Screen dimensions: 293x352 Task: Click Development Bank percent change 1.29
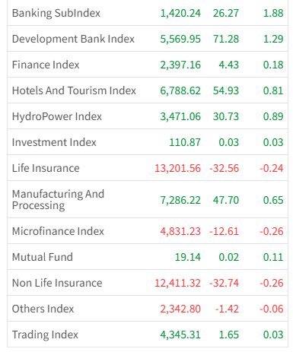[273, 39]
